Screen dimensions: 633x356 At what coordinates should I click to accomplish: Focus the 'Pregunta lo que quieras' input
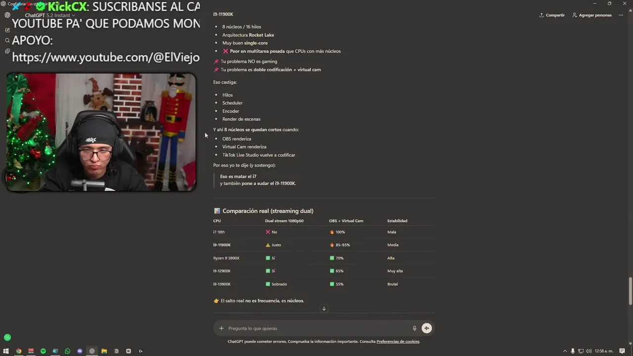(x=316, y=328)
